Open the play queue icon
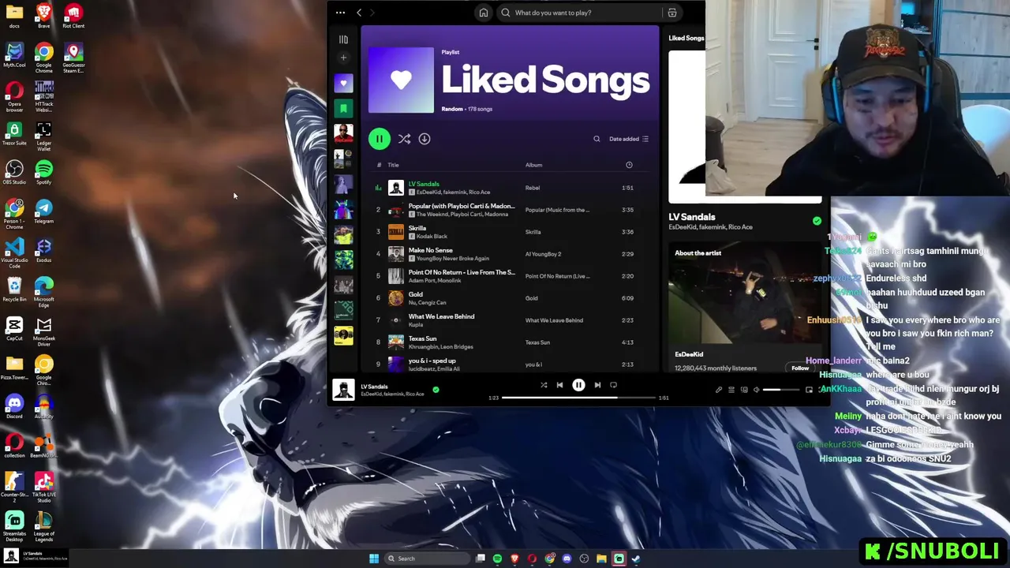The height and width of the screenshot is (568, 1010). pyautogui.click(x=731, y=390)
